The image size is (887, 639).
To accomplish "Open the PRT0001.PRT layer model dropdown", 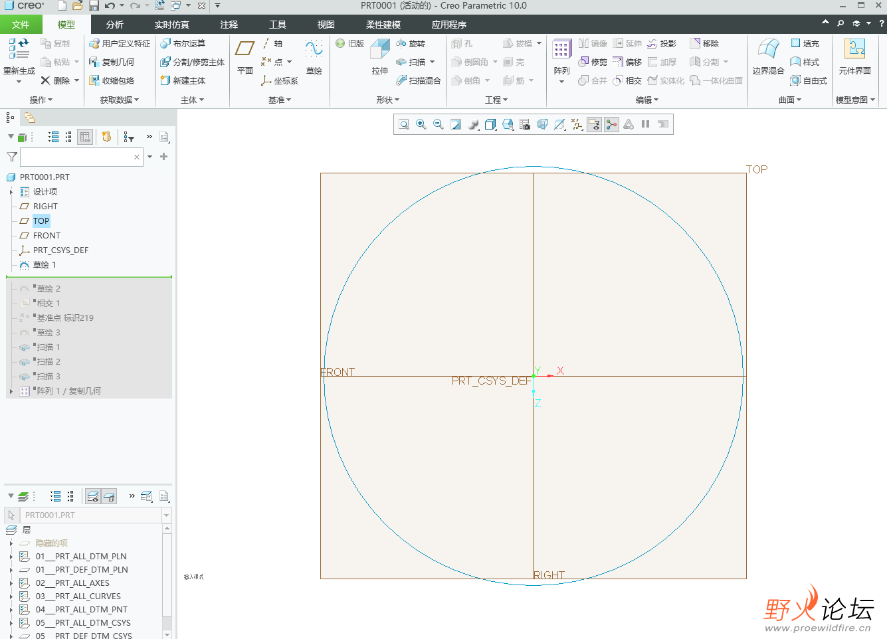I will click(x=167, y=515).
